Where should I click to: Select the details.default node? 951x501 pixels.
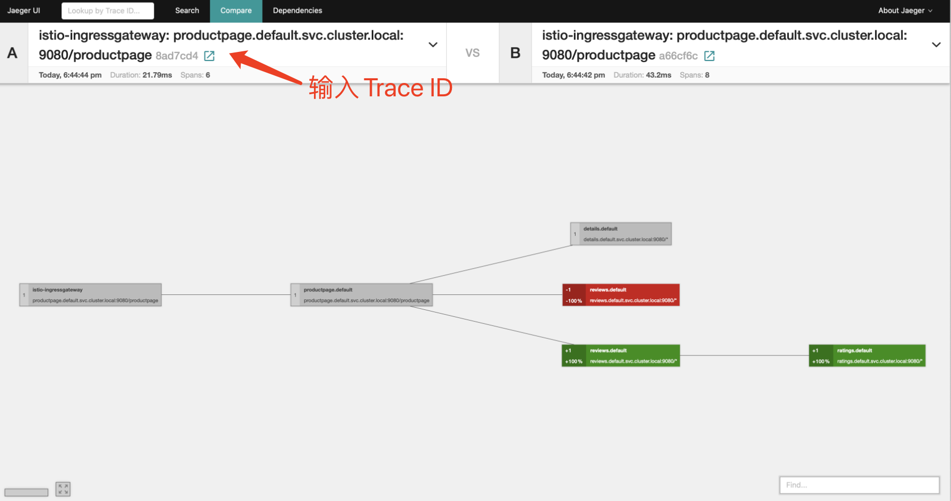click(621, 234)
